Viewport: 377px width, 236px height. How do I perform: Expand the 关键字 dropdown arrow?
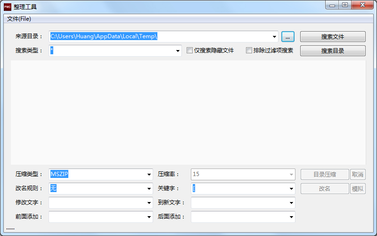tap(291, 189)
